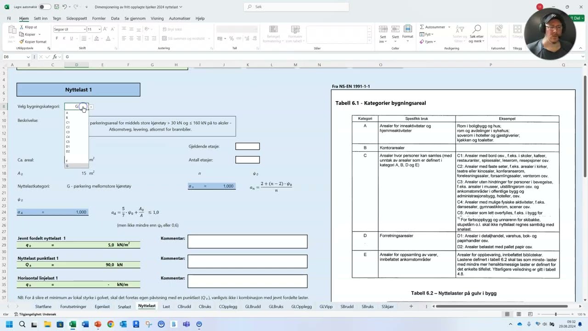Click Kommentar box for Nyttelast punktlast 1

[247, 262]
